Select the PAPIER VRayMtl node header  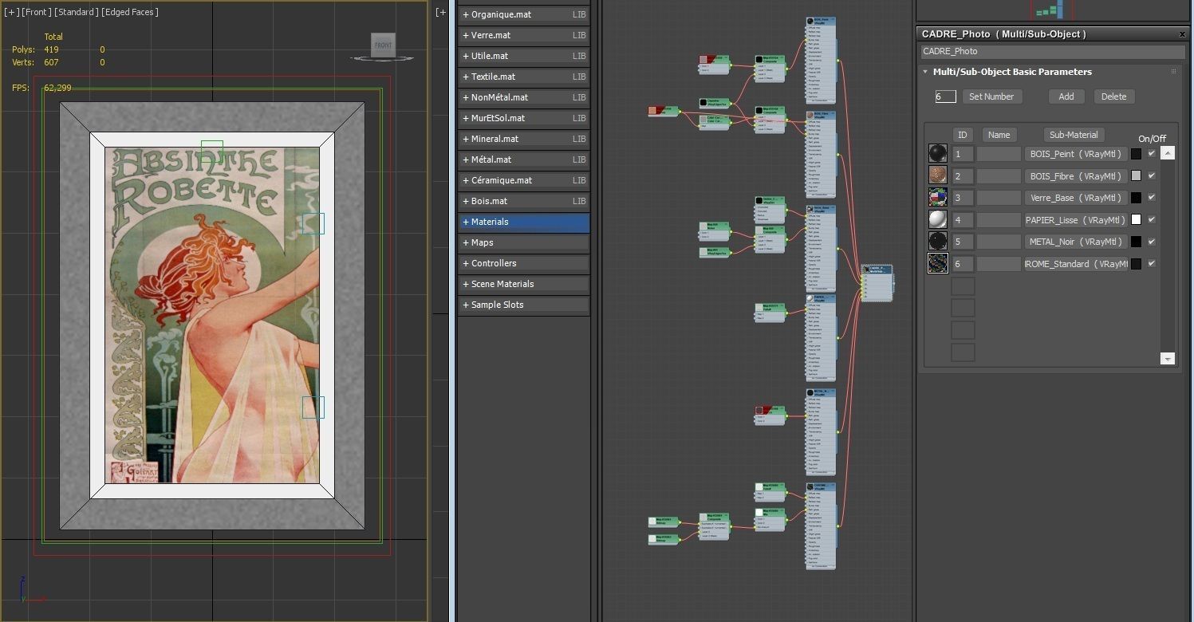tap(821, 297)
